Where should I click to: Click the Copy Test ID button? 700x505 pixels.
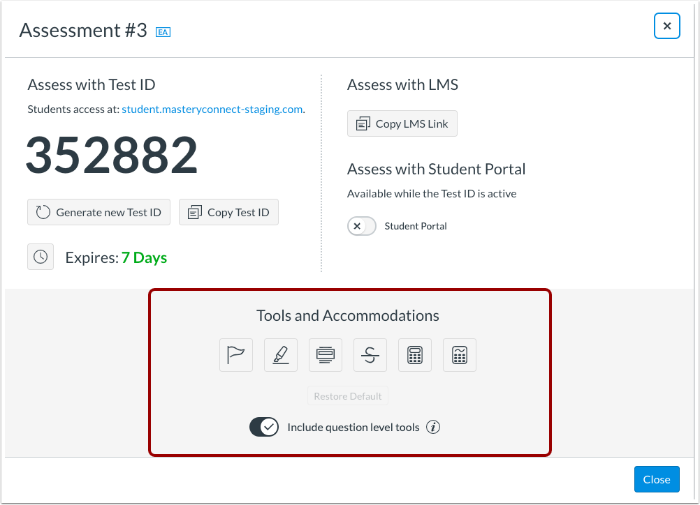coord(228,212)
